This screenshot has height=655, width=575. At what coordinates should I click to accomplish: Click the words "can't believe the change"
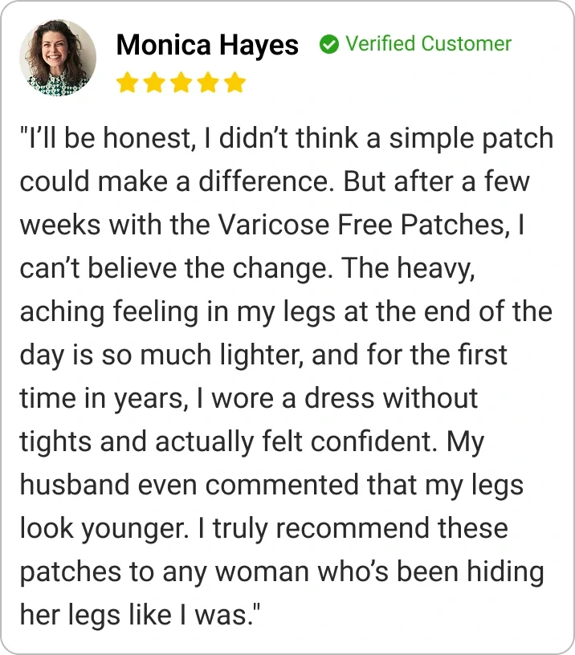click(x=169, y=268)
